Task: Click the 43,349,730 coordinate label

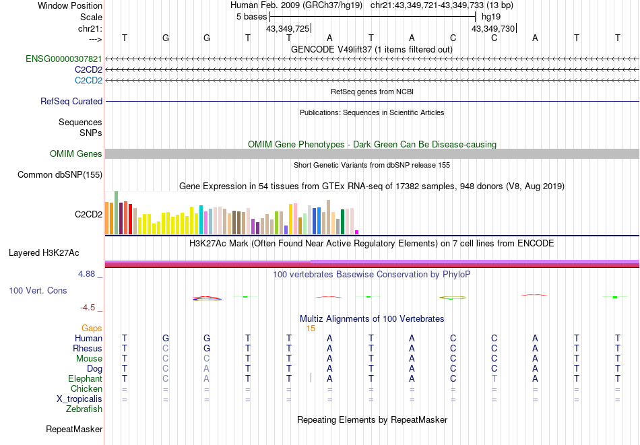Action: point(493,29)
